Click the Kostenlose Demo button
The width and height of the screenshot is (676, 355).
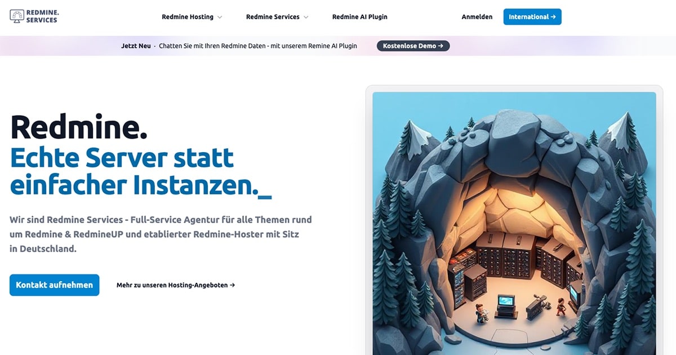coord(413,46)
